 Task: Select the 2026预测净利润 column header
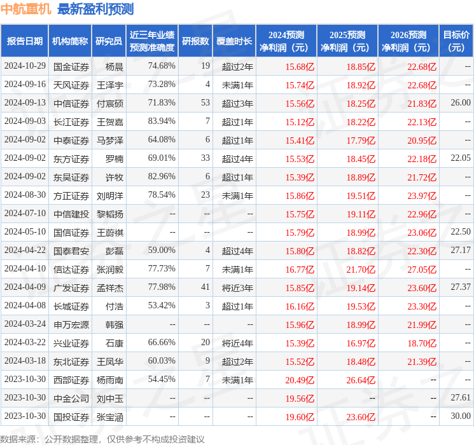[408, 41]
